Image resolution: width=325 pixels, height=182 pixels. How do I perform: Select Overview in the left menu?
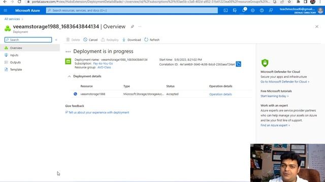(30, 48)
